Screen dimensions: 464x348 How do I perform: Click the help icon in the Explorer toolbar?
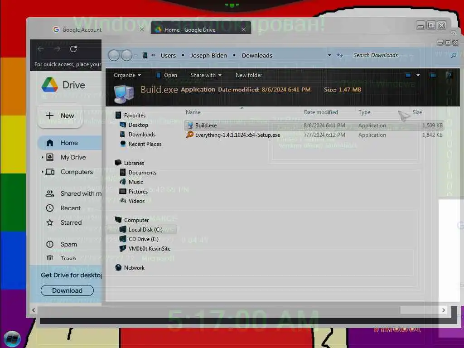(449, 75)
